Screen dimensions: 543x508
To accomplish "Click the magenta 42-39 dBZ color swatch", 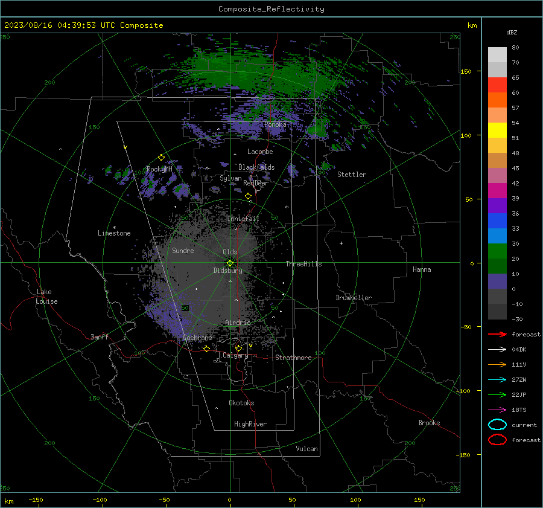I will pos(497,191).
